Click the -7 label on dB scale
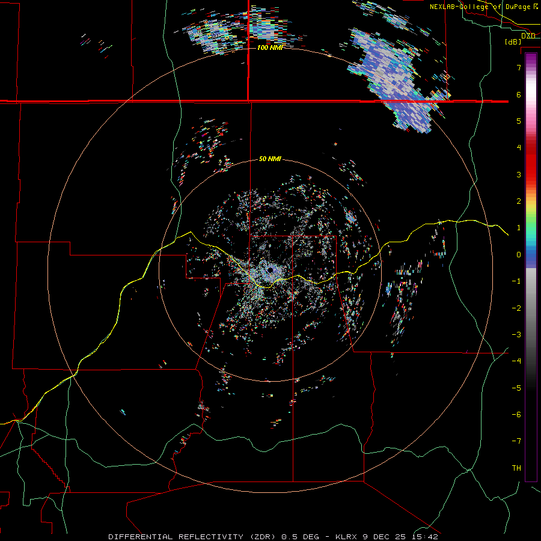This screenshot has height=541, width=541. [516, 441]
